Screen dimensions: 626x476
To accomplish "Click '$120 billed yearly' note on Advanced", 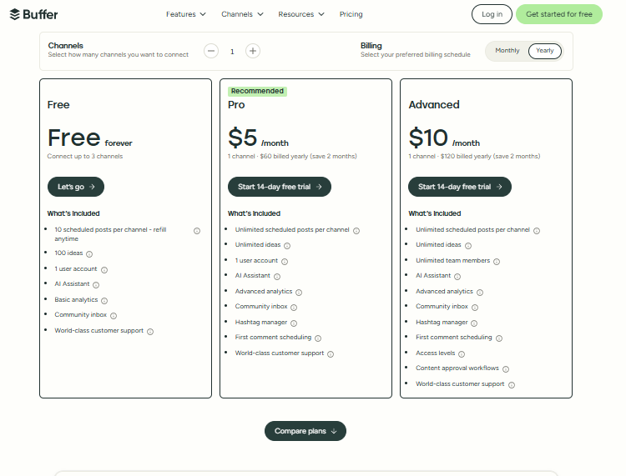I will coord(474,156).
